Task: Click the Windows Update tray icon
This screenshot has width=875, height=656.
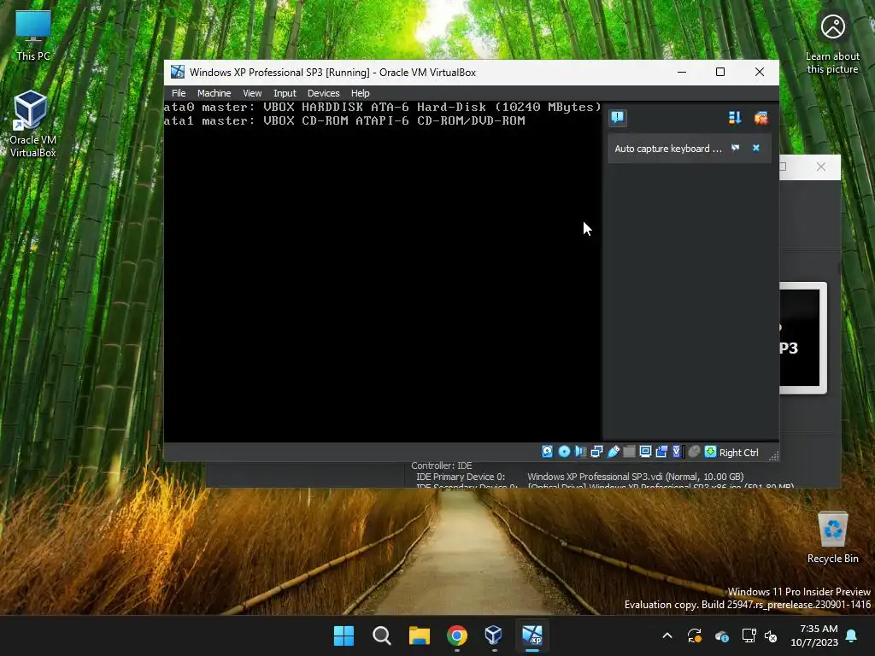Action: (694, 635)
